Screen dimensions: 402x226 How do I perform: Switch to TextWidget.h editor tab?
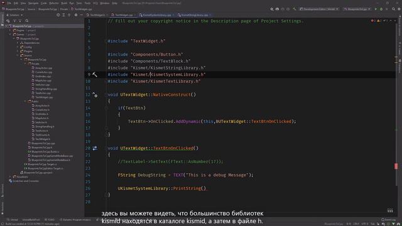[x=97, y=15]
